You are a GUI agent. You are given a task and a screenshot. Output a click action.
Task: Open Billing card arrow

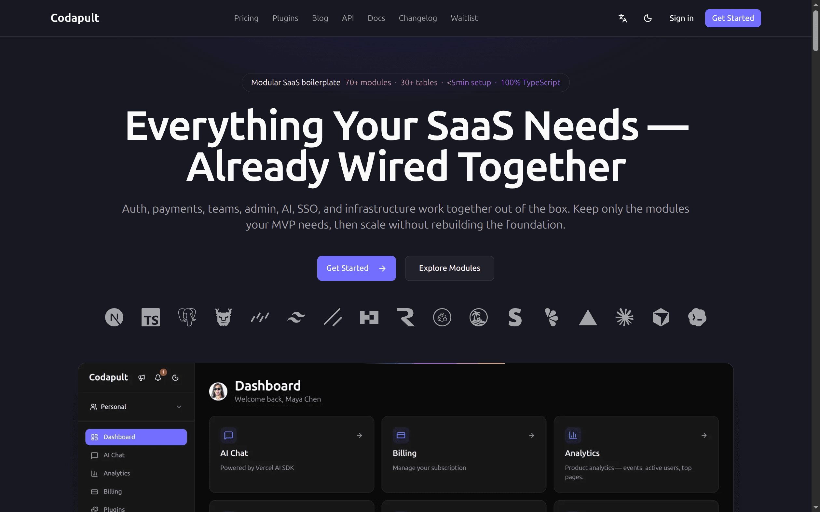click(x=532, y=436)
